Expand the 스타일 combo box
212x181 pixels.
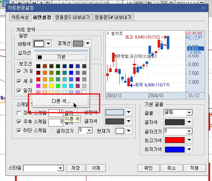pyautogui.click(x=61, y=168)
